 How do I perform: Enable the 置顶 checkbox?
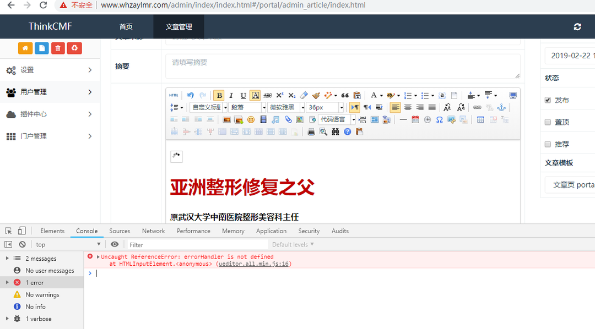(548, 122)
